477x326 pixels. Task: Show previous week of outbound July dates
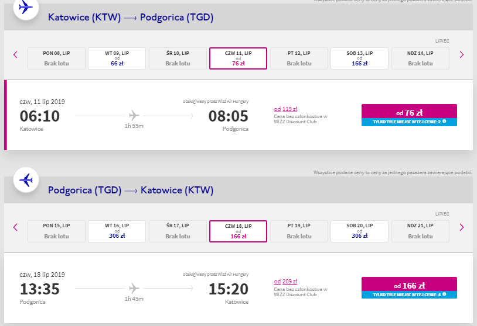click(x=15, y=55)
